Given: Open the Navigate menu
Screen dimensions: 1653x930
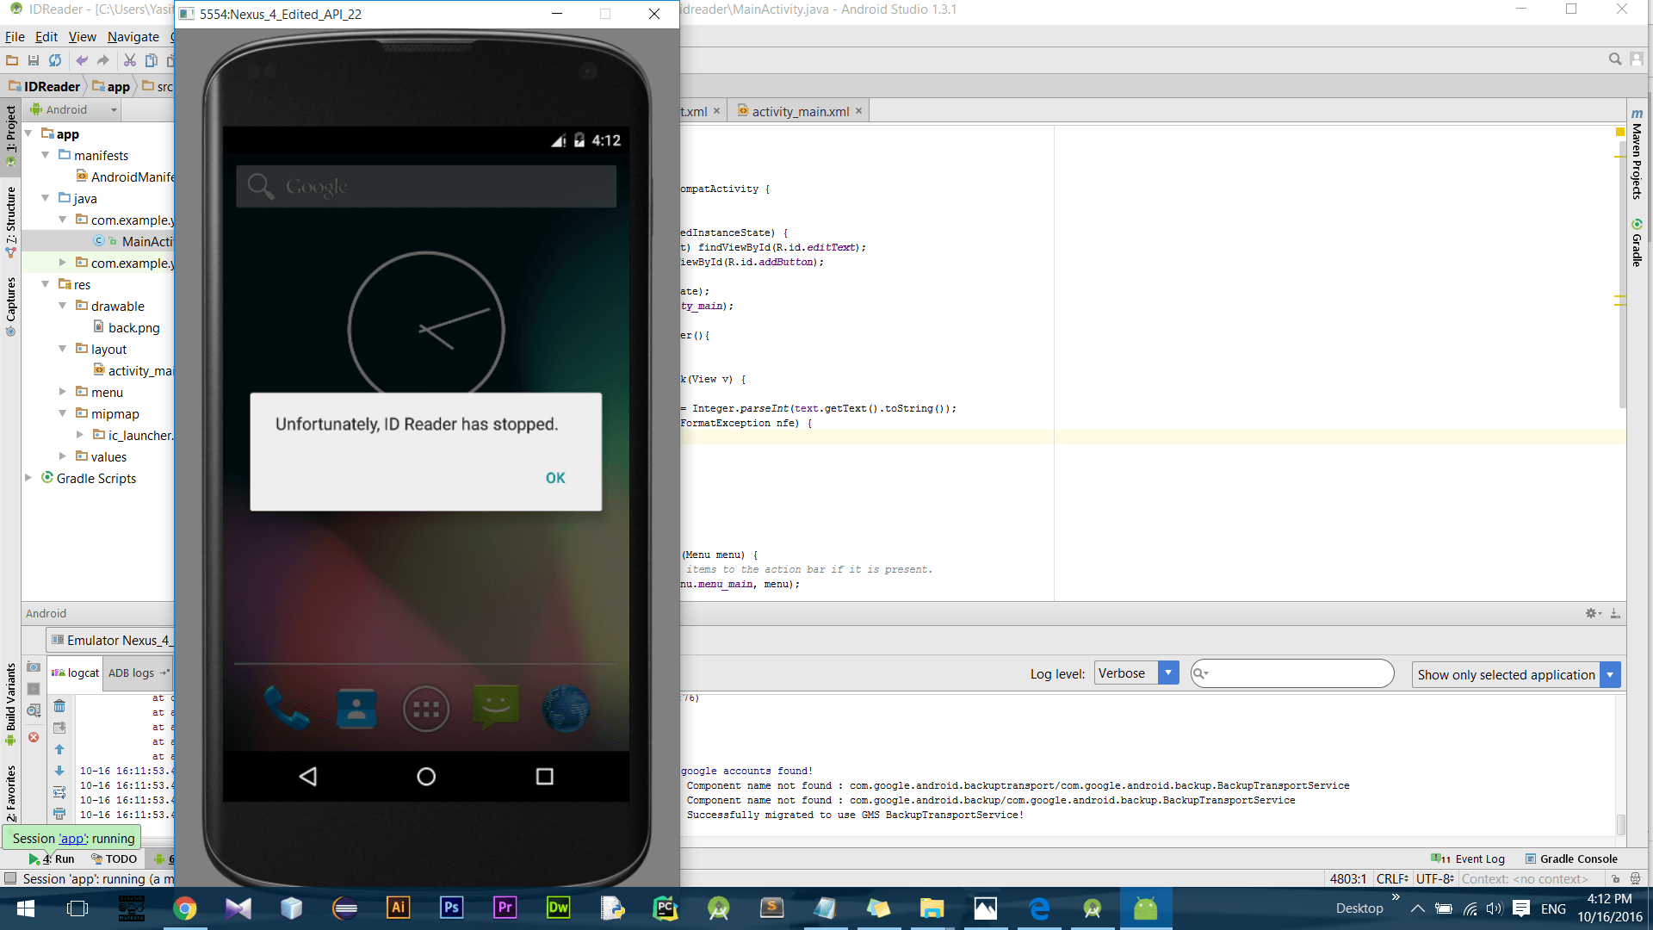Looking at the screenshot, I should tap(133, 37).
